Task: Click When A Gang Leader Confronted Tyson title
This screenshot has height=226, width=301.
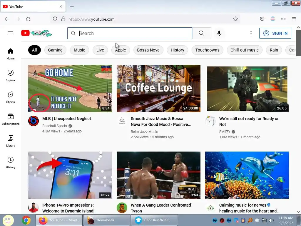Action: coord(161,208)
